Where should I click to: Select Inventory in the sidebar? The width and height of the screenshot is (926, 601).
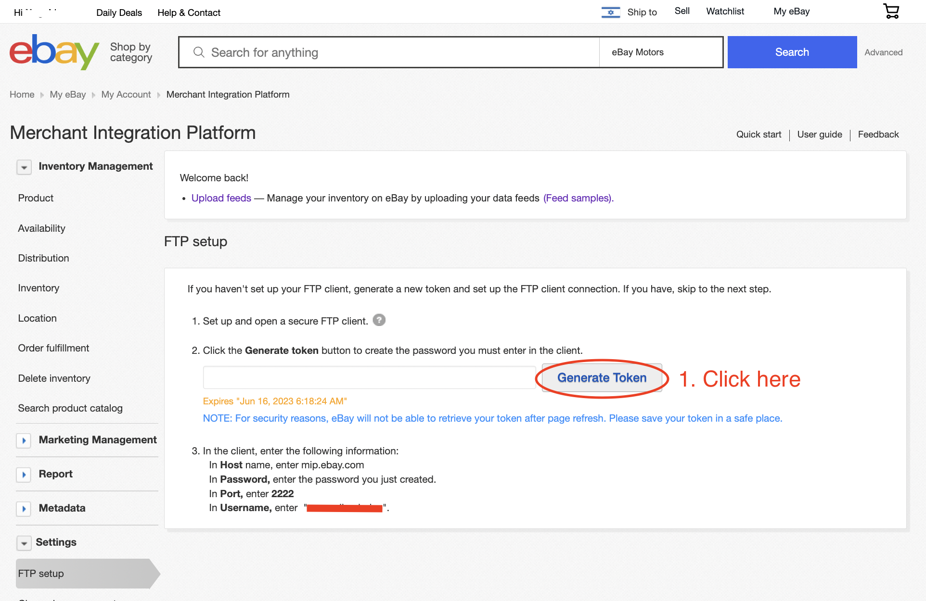(39, 288)
